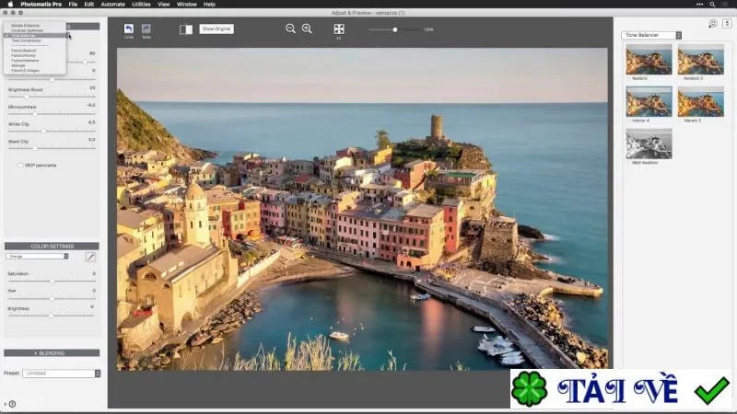This screenshot has height=414, width=737.
Task: Open Spotlight search in the menu bar
Action: click(712, 5)
